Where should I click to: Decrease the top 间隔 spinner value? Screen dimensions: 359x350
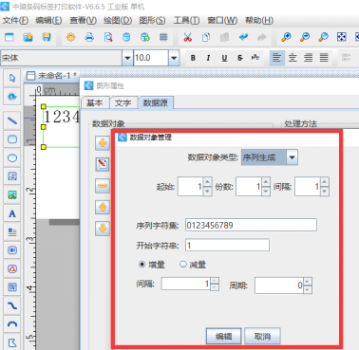325,191
